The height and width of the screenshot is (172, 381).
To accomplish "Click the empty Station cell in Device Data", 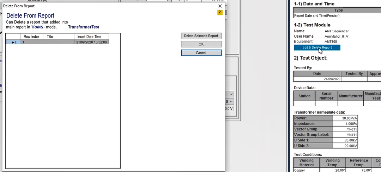I will (x=304, y=103).
